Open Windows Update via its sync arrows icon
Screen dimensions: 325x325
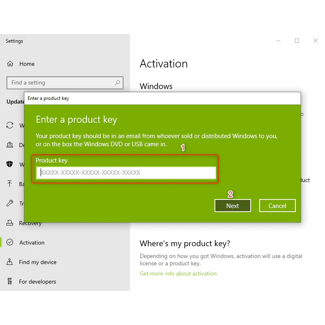pos(10,126)
